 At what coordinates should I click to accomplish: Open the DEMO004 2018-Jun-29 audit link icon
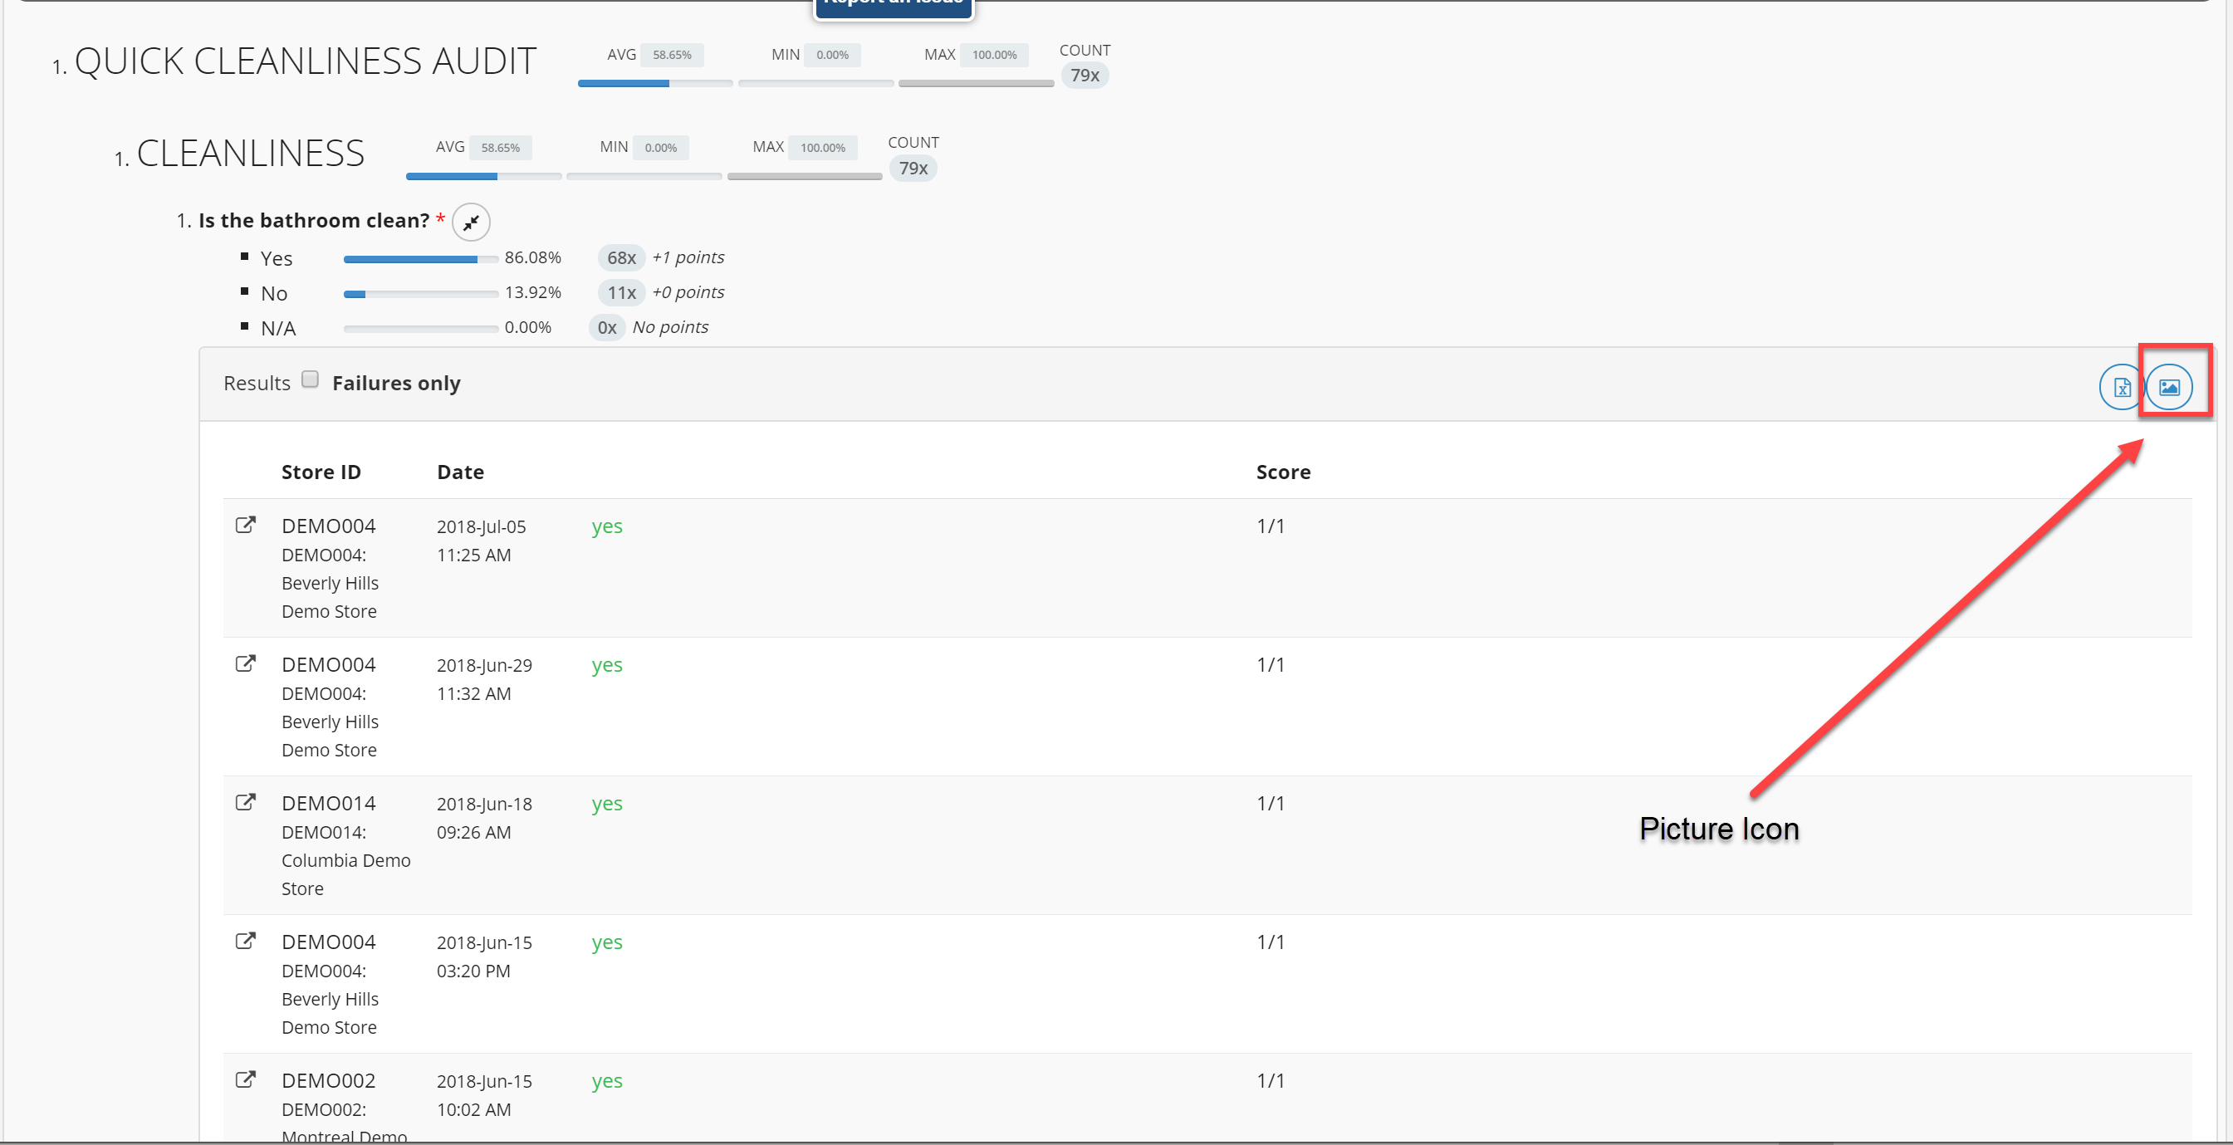coord(245,664)
